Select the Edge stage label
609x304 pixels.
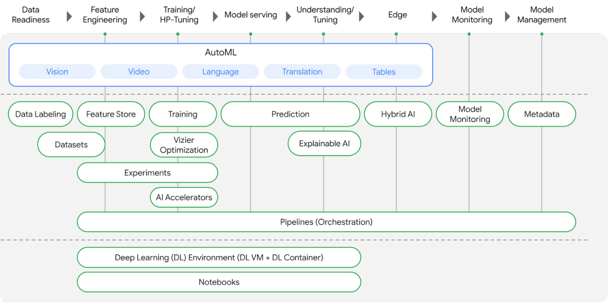[x=398, y=15]
